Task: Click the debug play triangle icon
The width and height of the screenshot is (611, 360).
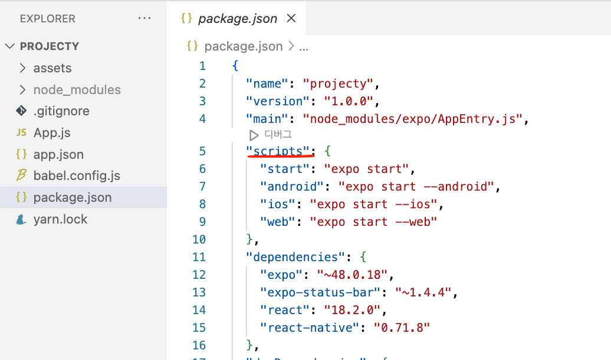Action: pyautogui.click(x=254, y=135)
